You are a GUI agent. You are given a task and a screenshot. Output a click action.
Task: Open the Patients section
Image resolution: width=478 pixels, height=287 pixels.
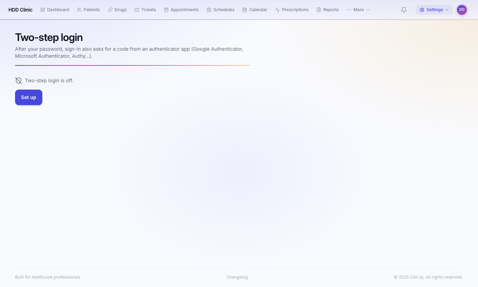tap(88, 10)
